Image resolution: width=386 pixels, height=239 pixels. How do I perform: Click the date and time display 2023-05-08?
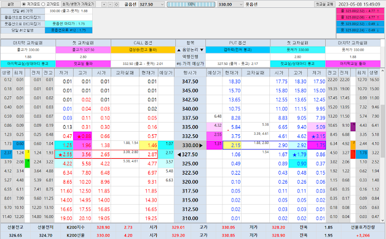tap(359, 4)
